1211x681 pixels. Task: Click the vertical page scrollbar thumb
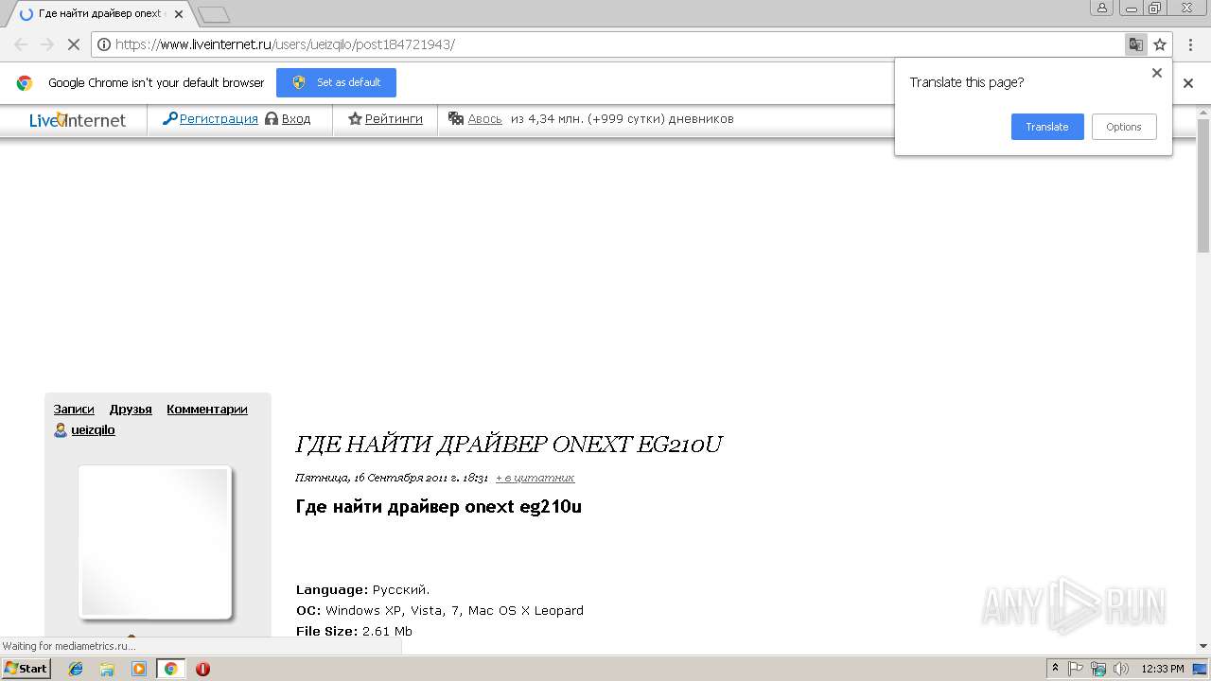pyautogui.click(x=1203, y=185)
